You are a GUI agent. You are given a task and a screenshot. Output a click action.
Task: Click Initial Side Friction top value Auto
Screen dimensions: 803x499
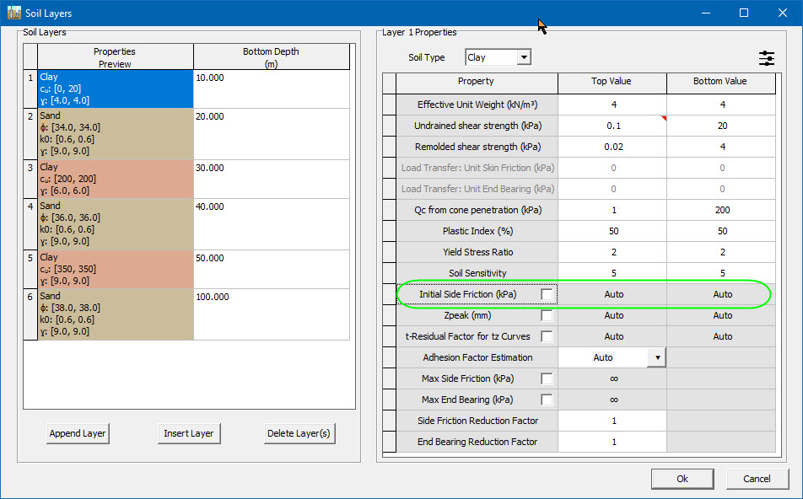pos(612,294)
